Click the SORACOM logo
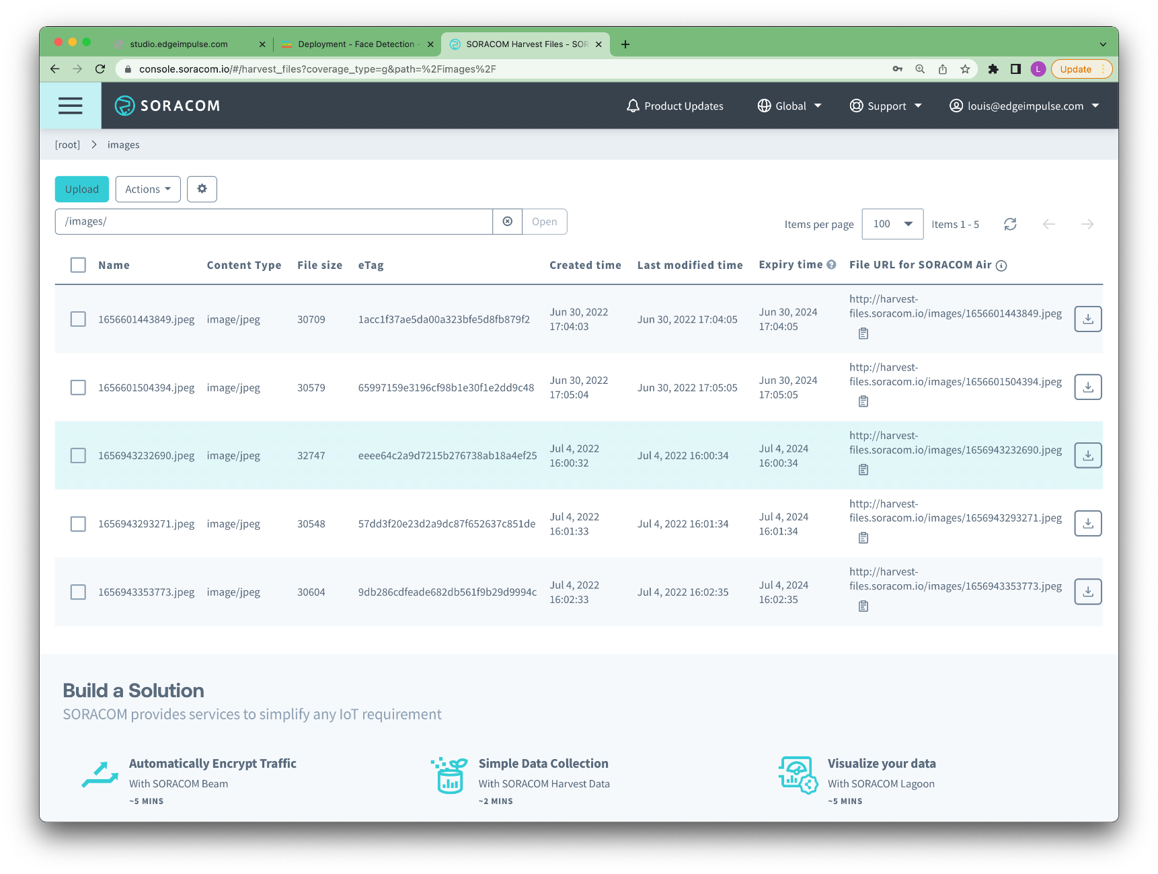The image size is (1158, 874). click(x=167, y=106)
